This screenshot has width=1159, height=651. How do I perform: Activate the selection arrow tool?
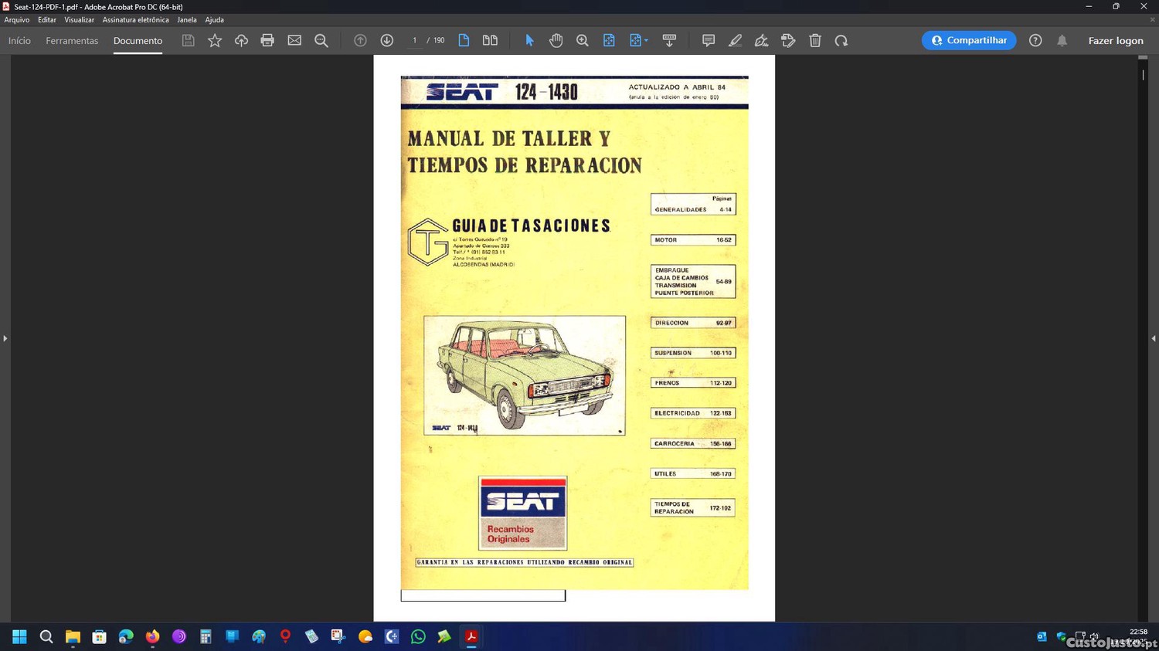[x=529, y=40]
